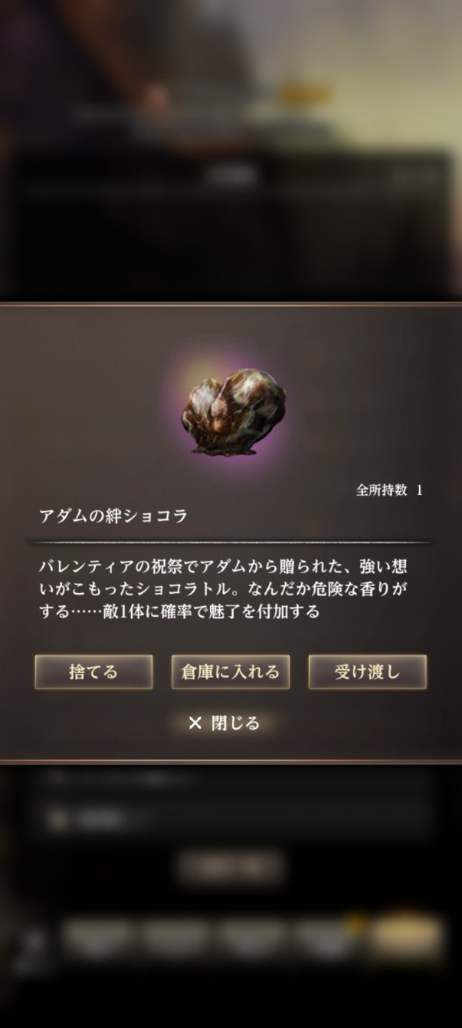The image size is (462, 1028).
Task: Click the blurred center button below dialog
Action: pos(230,868)
